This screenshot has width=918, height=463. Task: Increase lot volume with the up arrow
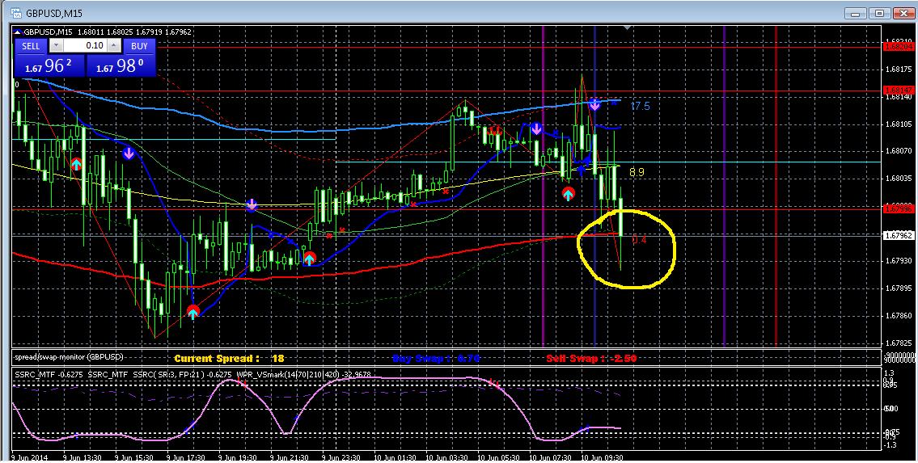coord(115,45)
